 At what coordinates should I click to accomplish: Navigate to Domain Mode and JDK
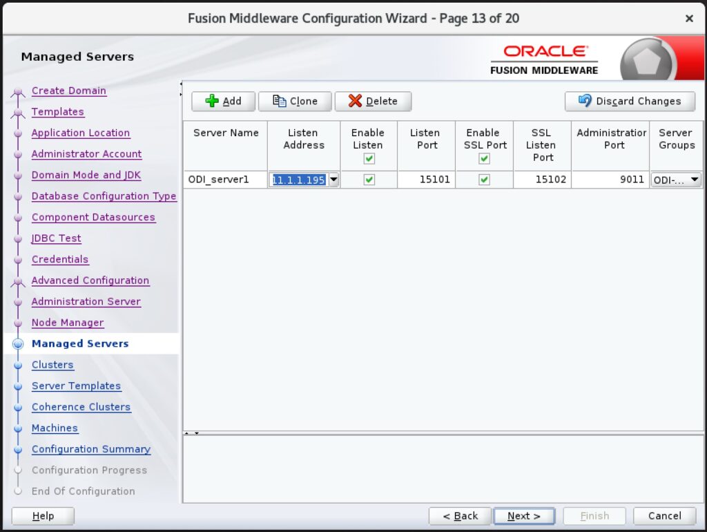(x=86, y=175)
